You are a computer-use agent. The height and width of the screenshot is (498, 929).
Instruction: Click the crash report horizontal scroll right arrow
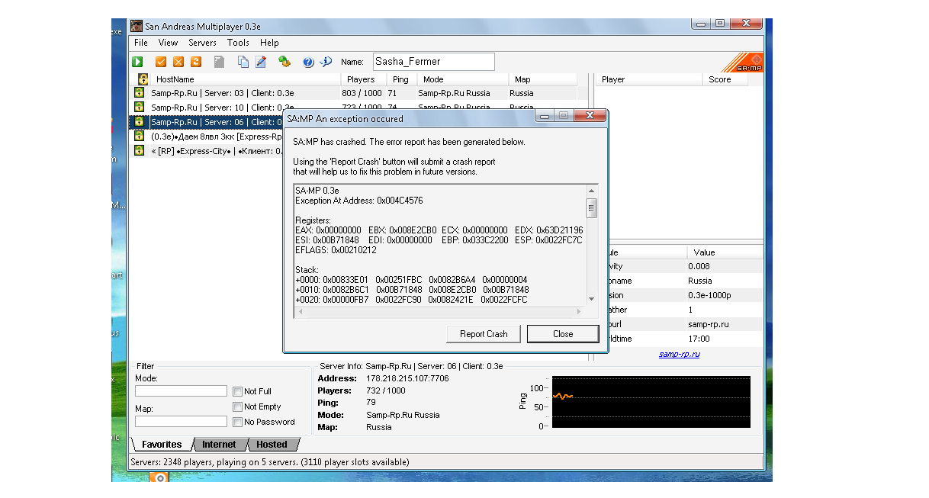click(x=580, y=311)
